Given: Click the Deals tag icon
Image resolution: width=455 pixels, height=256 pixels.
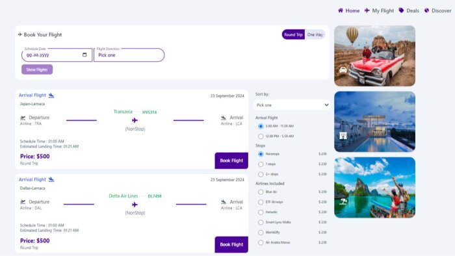Looking at the screenshot, I should (x=401, y=10).
